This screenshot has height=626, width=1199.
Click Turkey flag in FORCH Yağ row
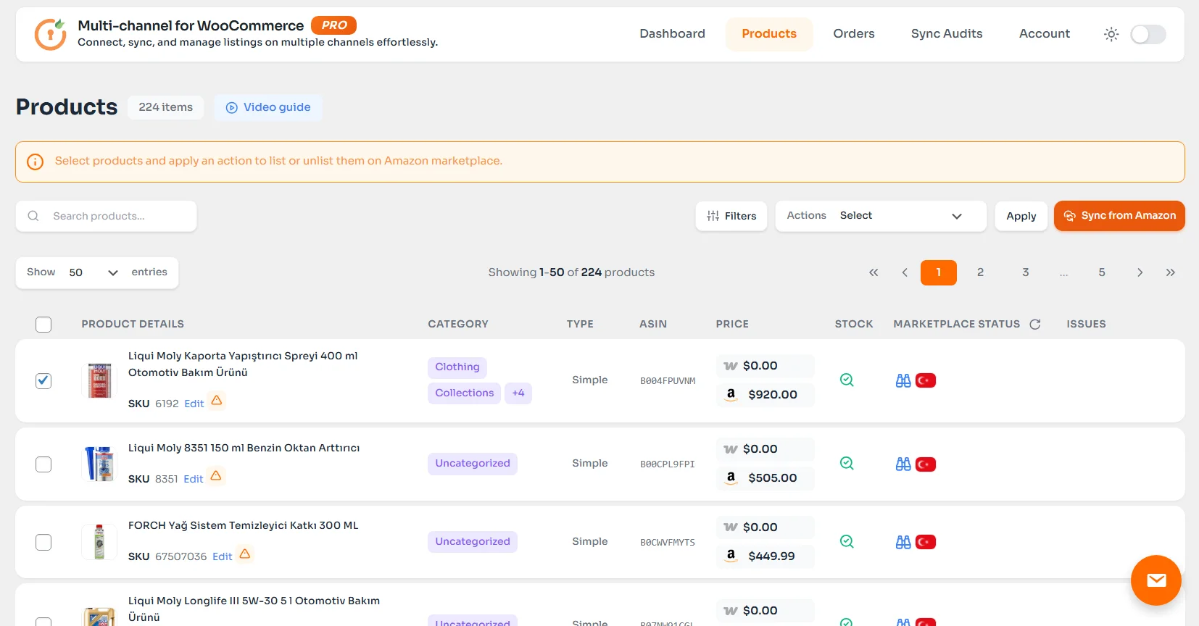click(x=926, y=542)
